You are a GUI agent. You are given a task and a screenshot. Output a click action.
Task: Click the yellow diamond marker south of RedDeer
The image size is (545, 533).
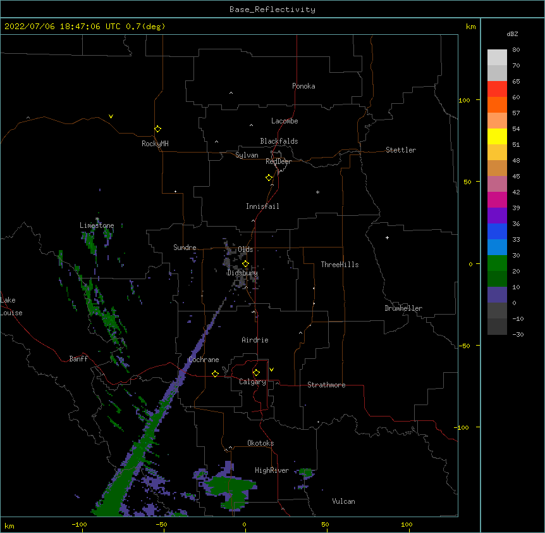tap(269, 178)
